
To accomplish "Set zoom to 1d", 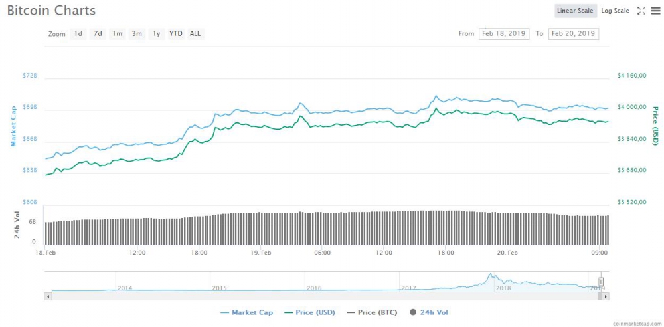I will (x=78, y=33).
